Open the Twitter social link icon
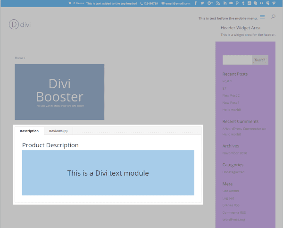This screenshot has height=228, width=283. click(x=202, y=3)
